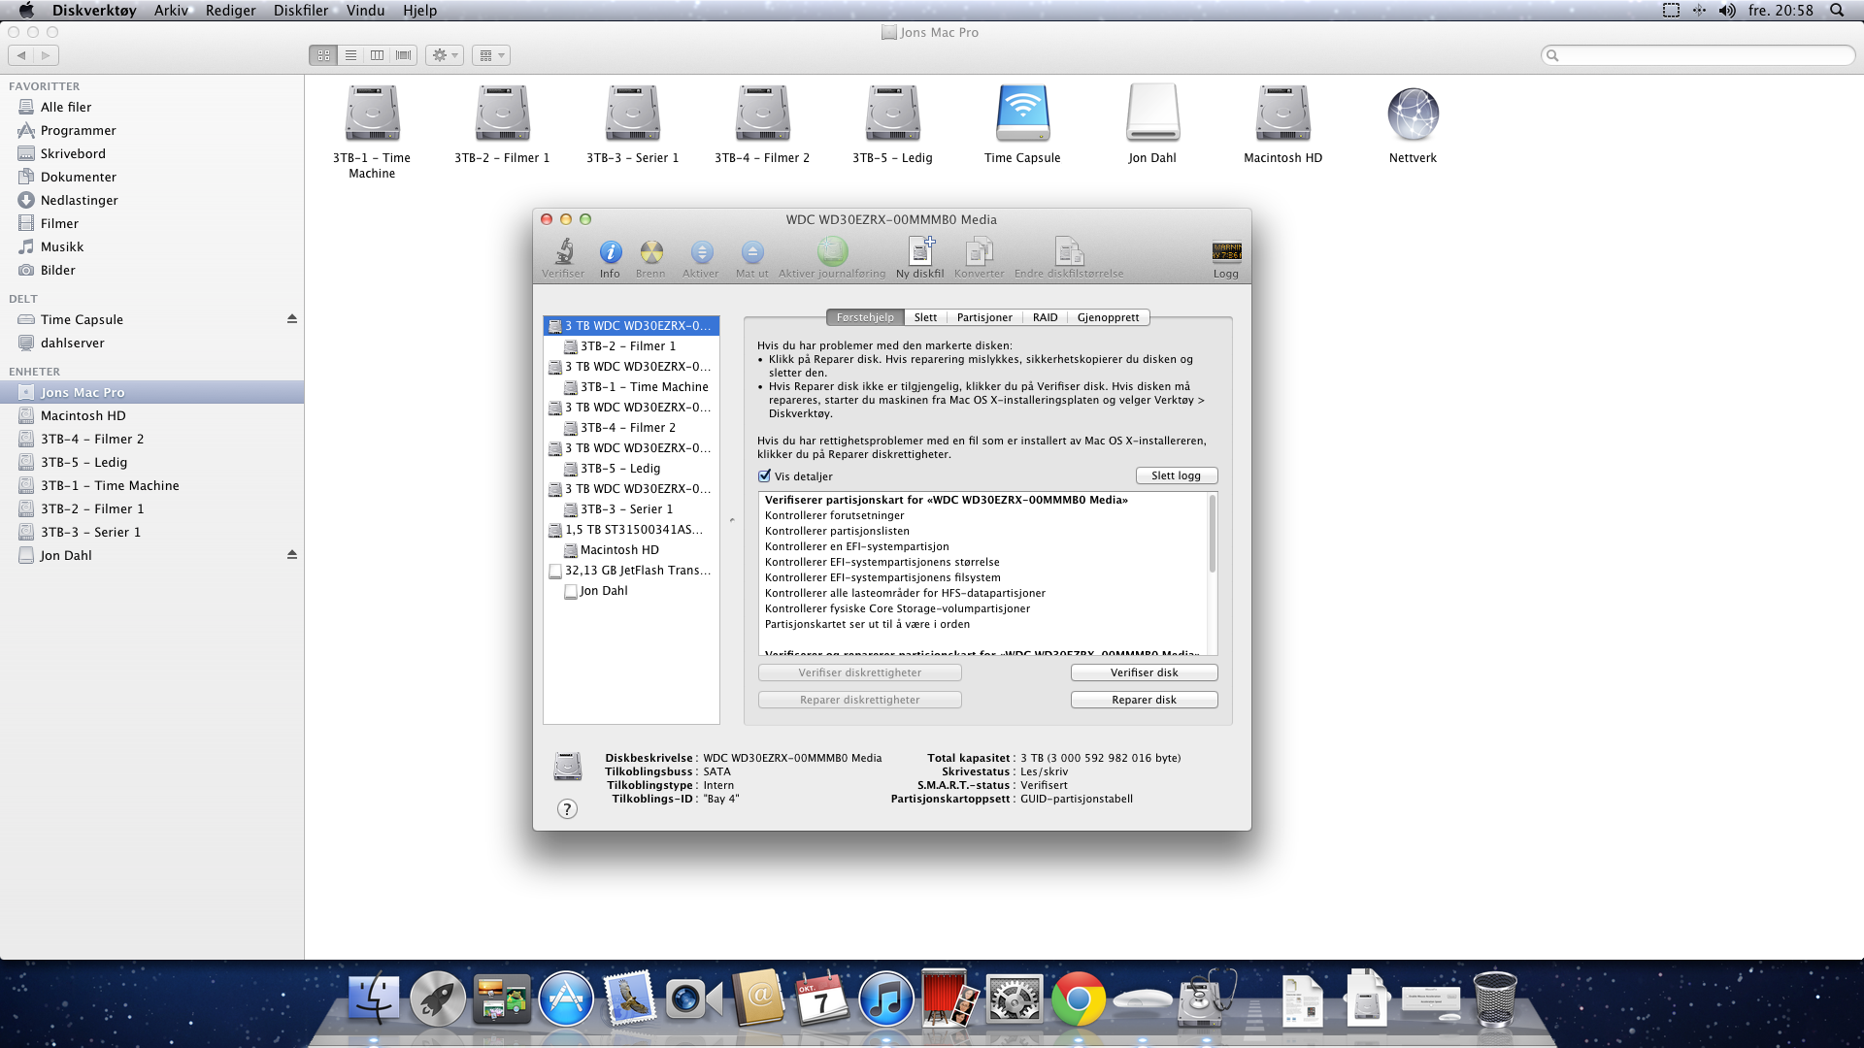This screenshot has width=1864, height=1048.
Task: Click the Reparer diskrettigheter button
Action: (x=859, y=700)
